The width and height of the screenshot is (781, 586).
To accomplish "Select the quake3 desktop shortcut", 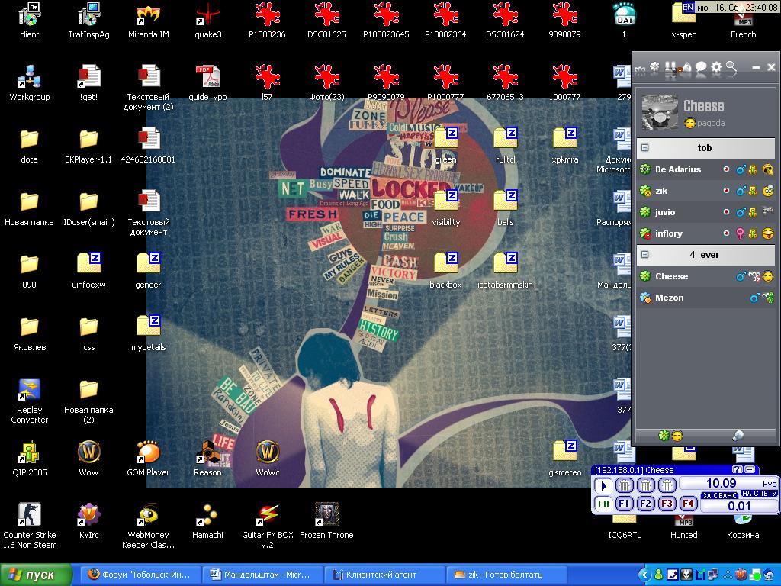I will point(207,21).
